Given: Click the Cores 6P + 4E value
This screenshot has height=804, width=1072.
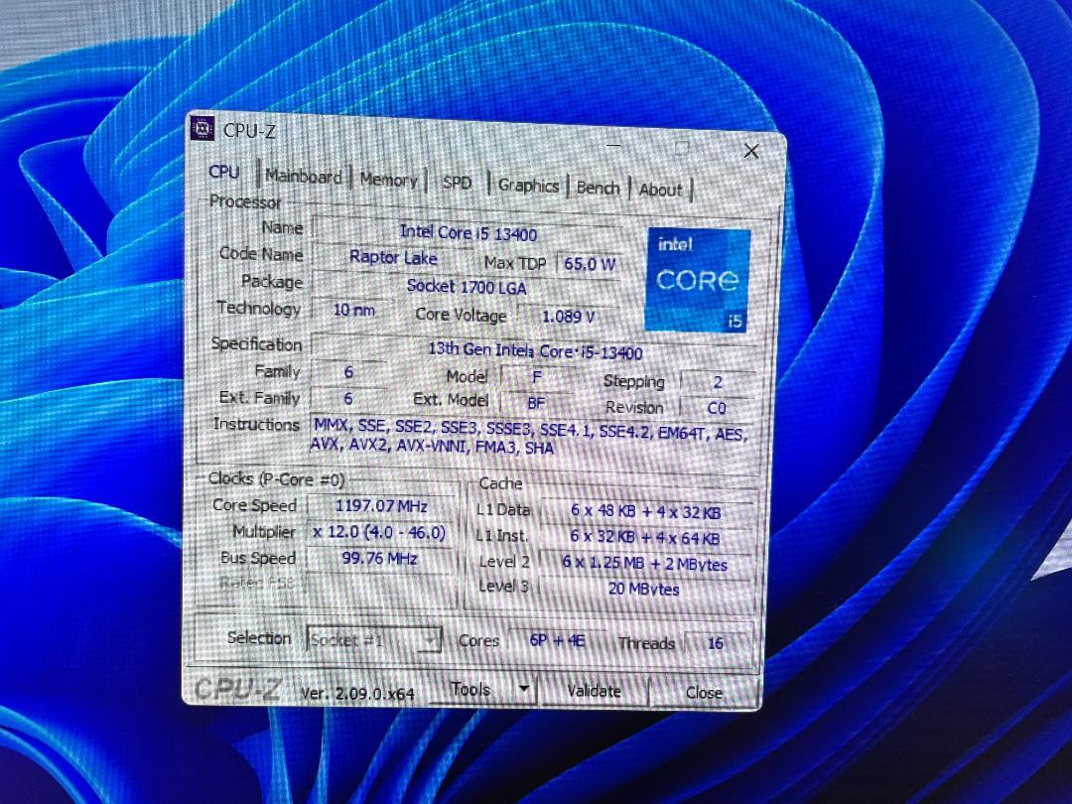Looking at the screenshot, I should click(x=557, y=641).
